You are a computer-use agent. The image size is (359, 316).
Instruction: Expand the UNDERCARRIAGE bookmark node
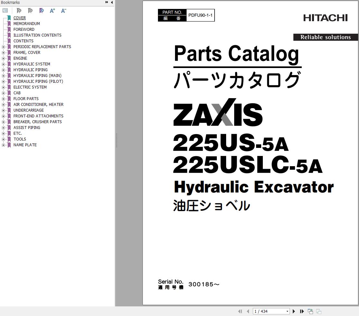[3, 110]
